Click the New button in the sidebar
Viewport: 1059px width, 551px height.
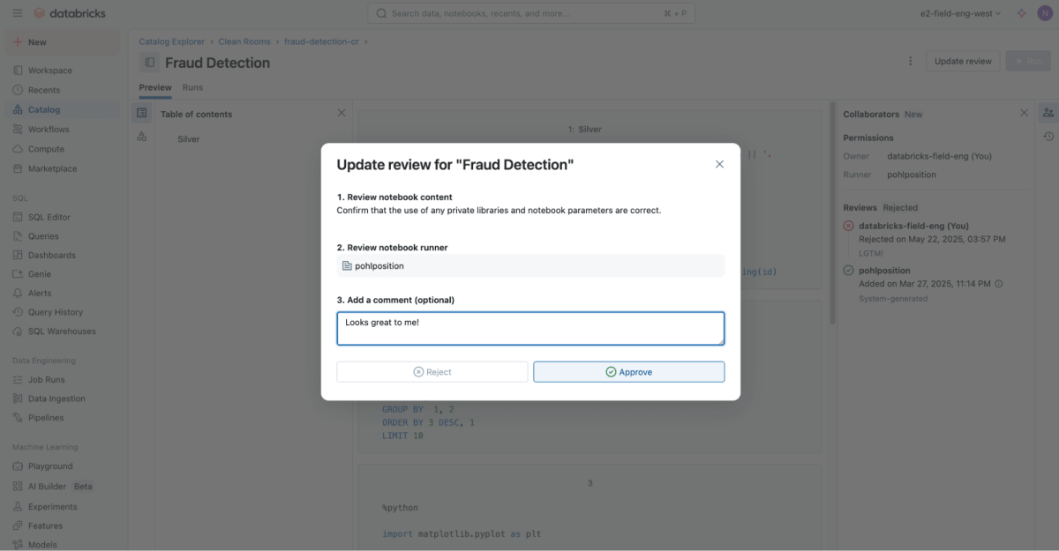pyautogui.click(x=62, y=41)
